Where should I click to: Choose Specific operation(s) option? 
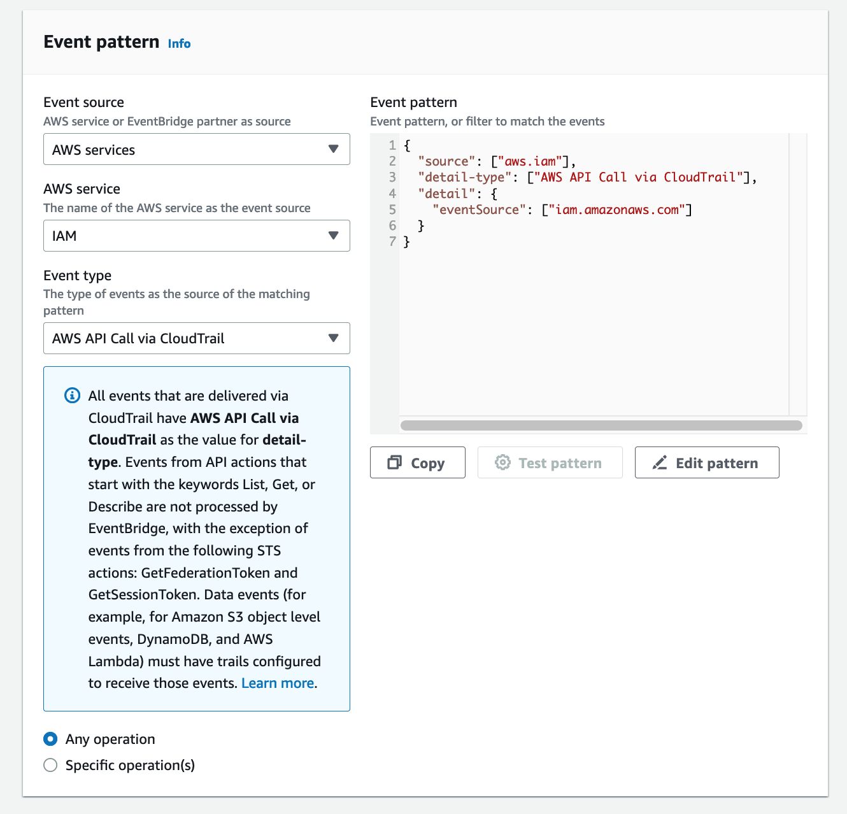coord(50,765)
